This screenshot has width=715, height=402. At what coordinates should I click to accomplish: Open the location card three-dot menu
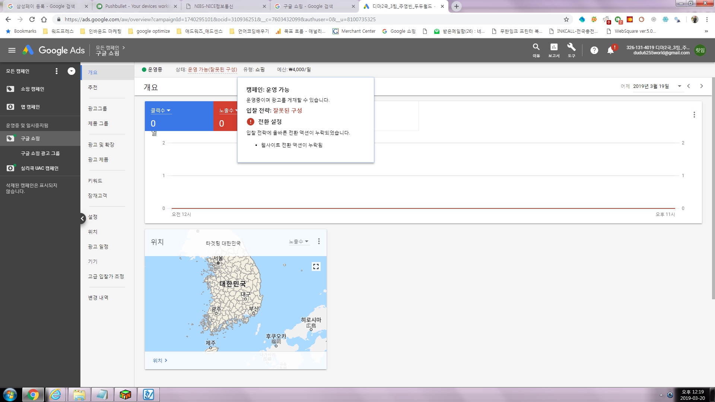click(319, 242)
